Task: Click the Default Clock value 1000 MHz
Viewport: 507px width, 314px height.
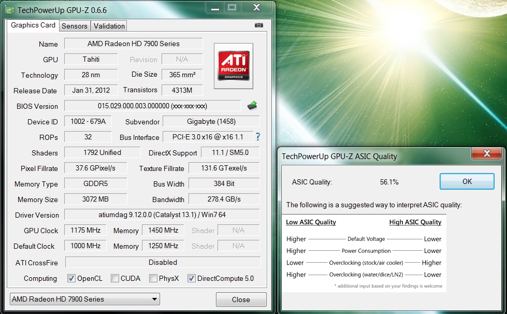Action: point(85,246)
